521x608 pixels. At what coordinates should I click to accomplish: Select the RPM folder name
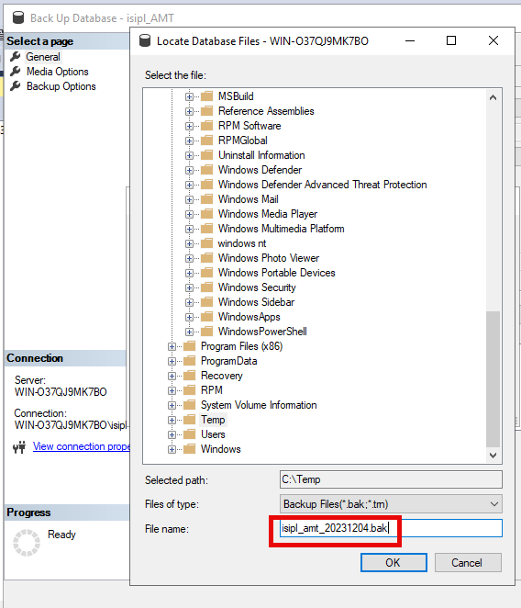(x=212, y=390)
